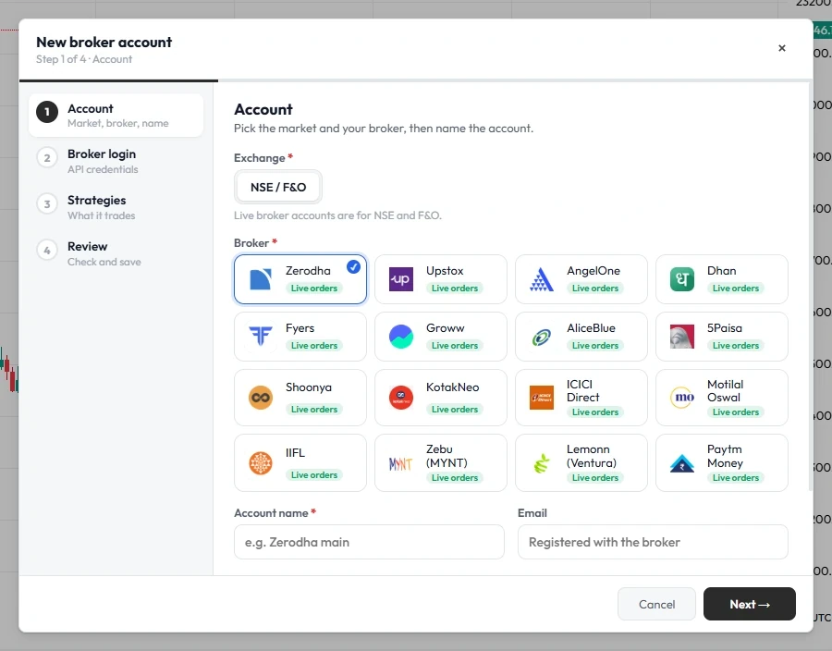The width and height of the screenshot is (832, 651).
Task: Click 'Live broker accounts are for NSE and F&O.' text
Action: 337,215
